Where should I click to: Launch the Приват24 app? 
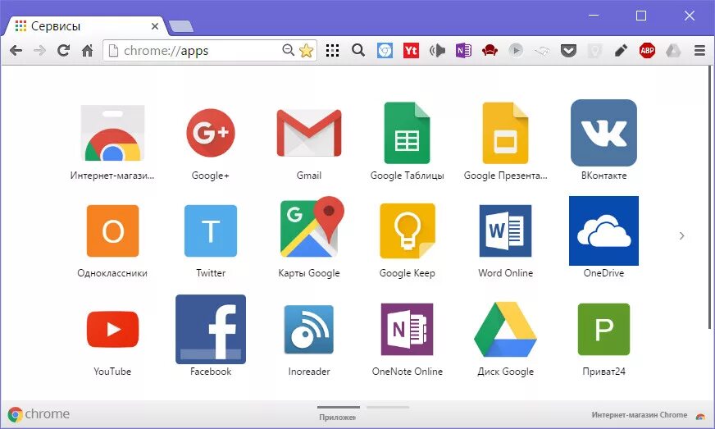603,329
